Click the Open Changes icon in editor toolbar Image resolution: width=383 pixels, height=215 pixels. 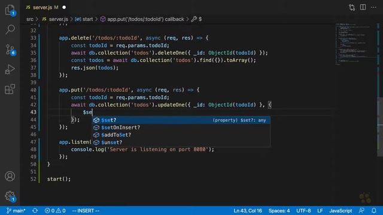point(352,7)
